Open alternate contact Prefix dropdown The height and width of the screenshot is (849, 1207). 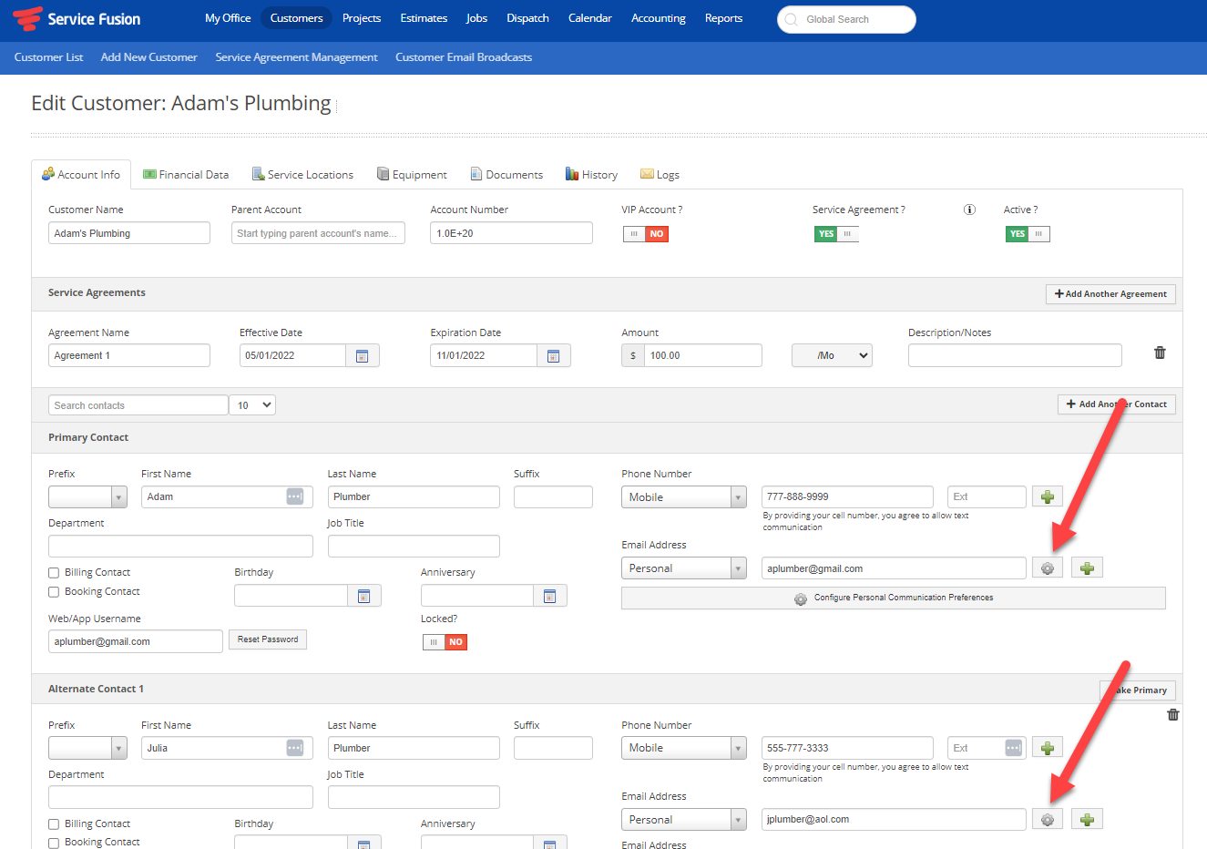click(87, 748)
